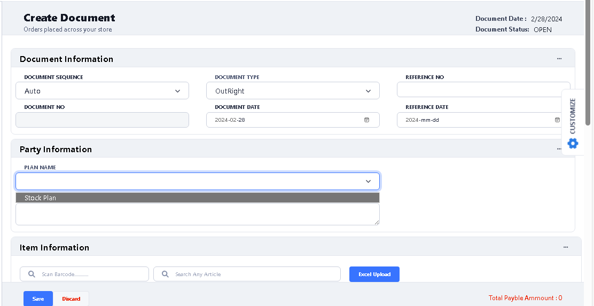594x306 pixels.
Task: Click the Scan Barcode search icon
Action: (32, 274)
